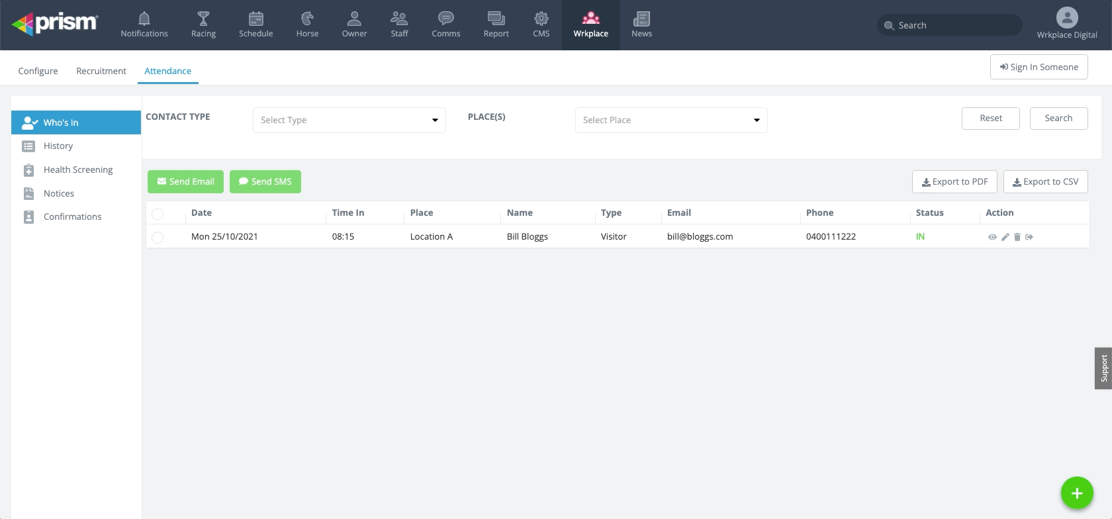
Task: Click the top Search input field
Action: [953, 25]
